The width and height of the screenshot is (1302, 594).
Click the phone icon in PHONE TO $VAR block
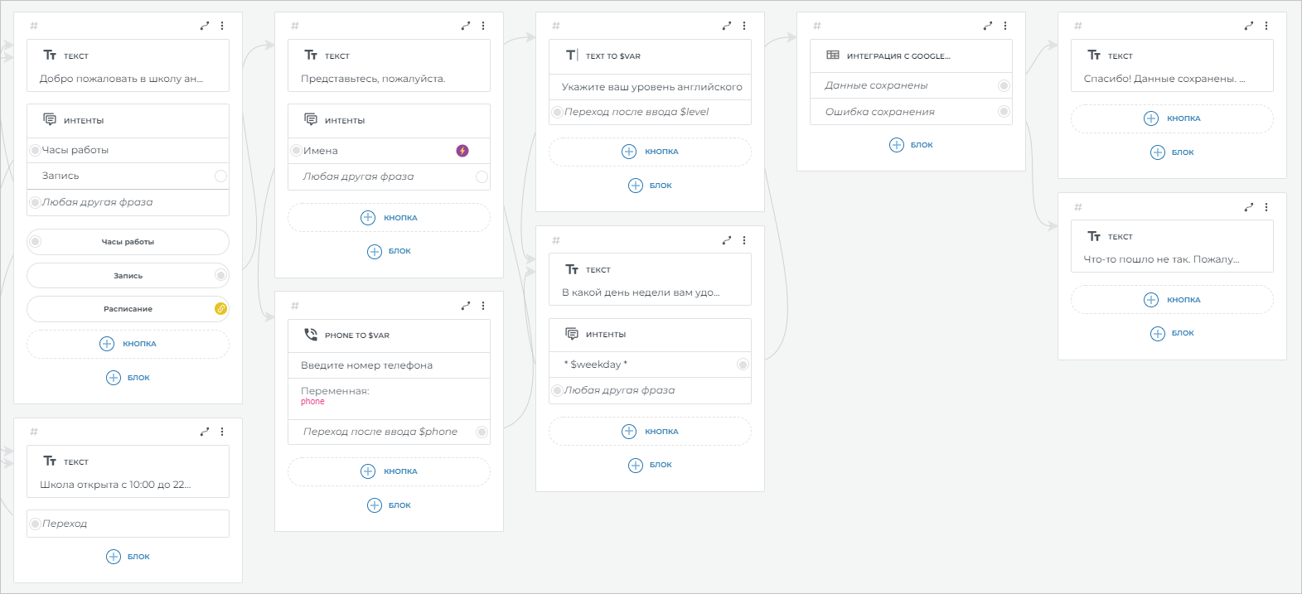(311, 335)
